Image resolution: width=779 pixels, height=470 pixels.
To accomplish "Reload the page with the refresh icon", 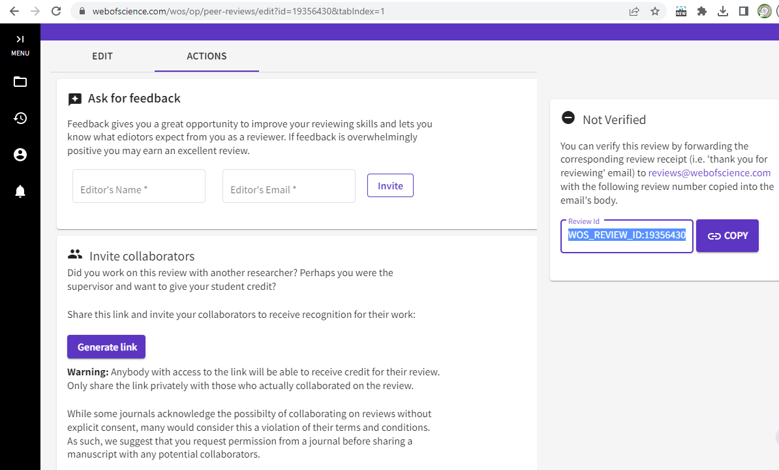I will click(x=56, y=10).
